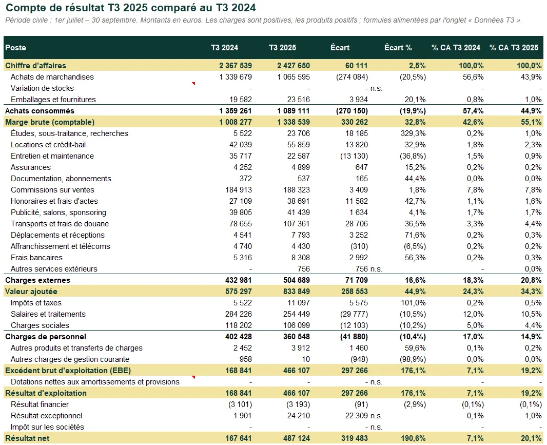547x445 pixels.
Task: Select 'Variation de stocks' label
Action: (x=42, y=88)
